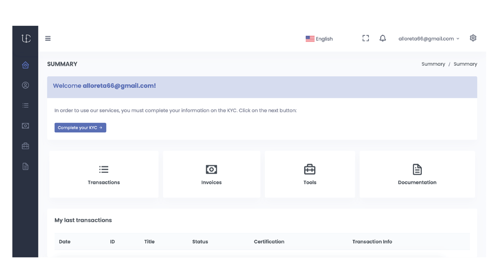Click the first Summary breadcrumb link
The width and height of the screenshot is (499, 268).
[x=433, y=64]
